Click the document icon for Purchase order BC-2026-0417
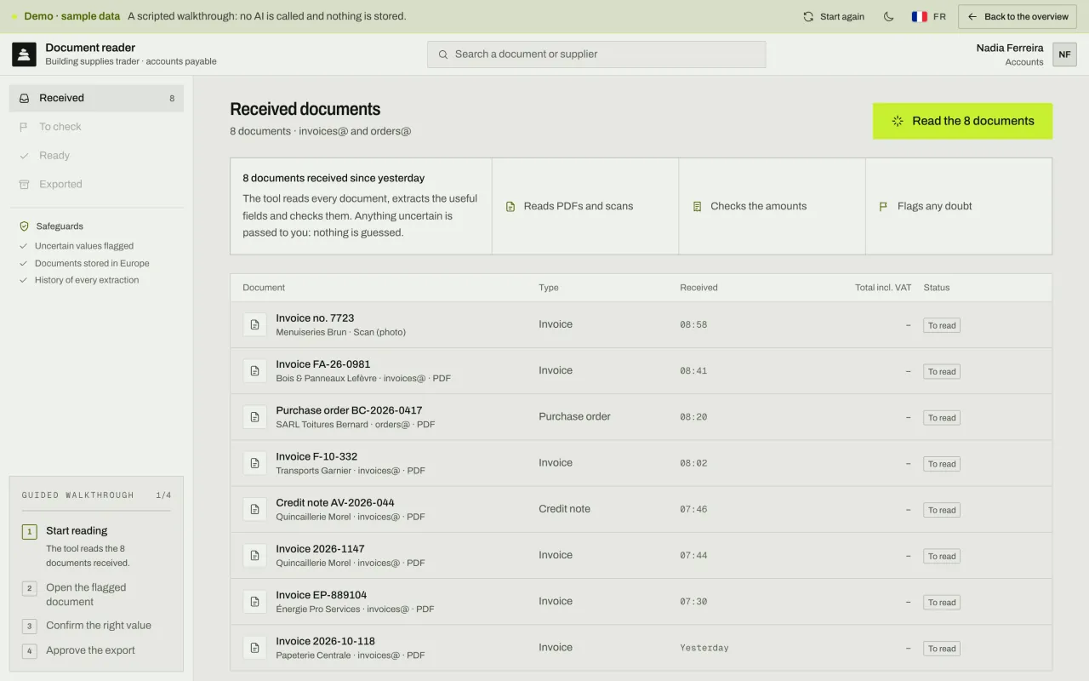Image resolution: width=1089 pixels, height=681 pixels. 254,416
